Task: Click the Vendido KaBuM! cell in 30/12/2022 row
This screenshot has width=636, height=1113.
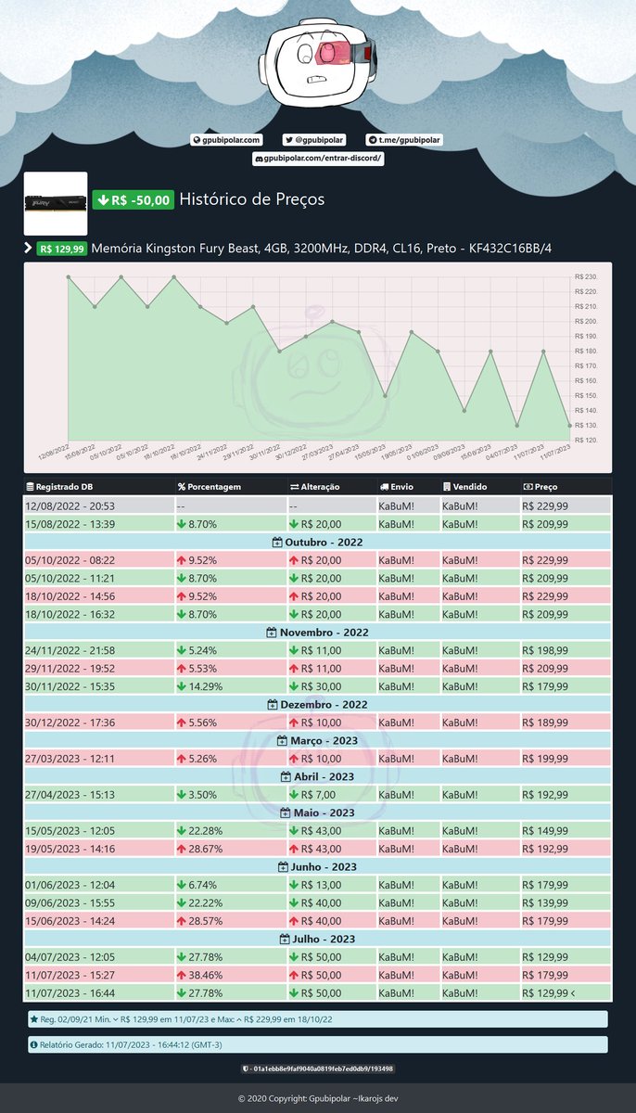Action: [x=479, y=723]
